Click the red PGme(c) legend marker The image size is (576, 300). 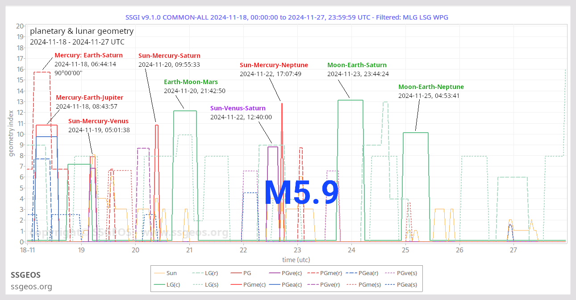(x=235, y=284)
